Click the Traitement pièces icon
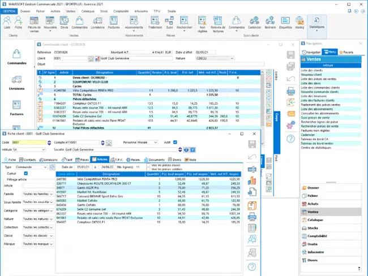This screenshot has width=368, height=276. (155, 23)
